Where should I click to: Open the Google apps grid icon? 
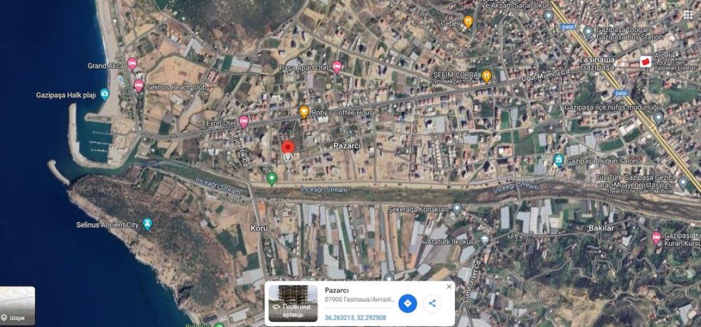[x=688, y=14]
